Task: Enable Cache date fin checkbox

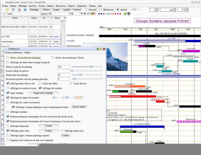Action: (71, 83)
